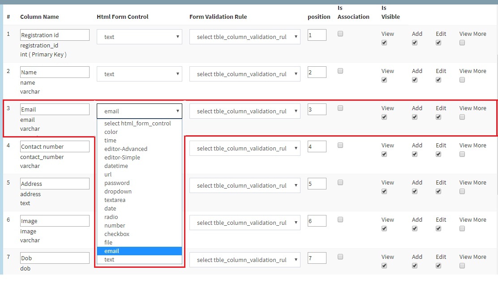Viewport: 498px width, 292px height.
Task: Expand validation rule dropdown for Email row
Action: [245, 111]
